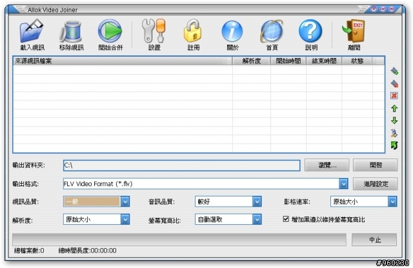
Task: Click the 解析度 column header
Action: [252, 61]
